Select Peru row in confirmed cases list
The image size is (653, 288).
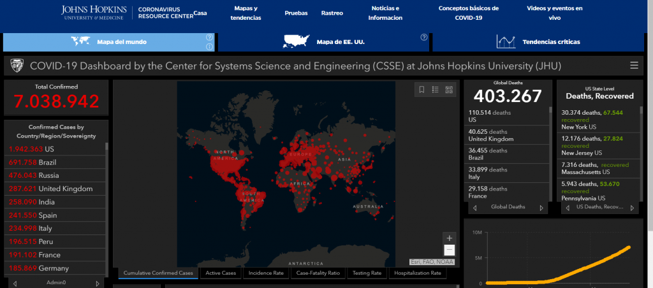tap(55, 241)
